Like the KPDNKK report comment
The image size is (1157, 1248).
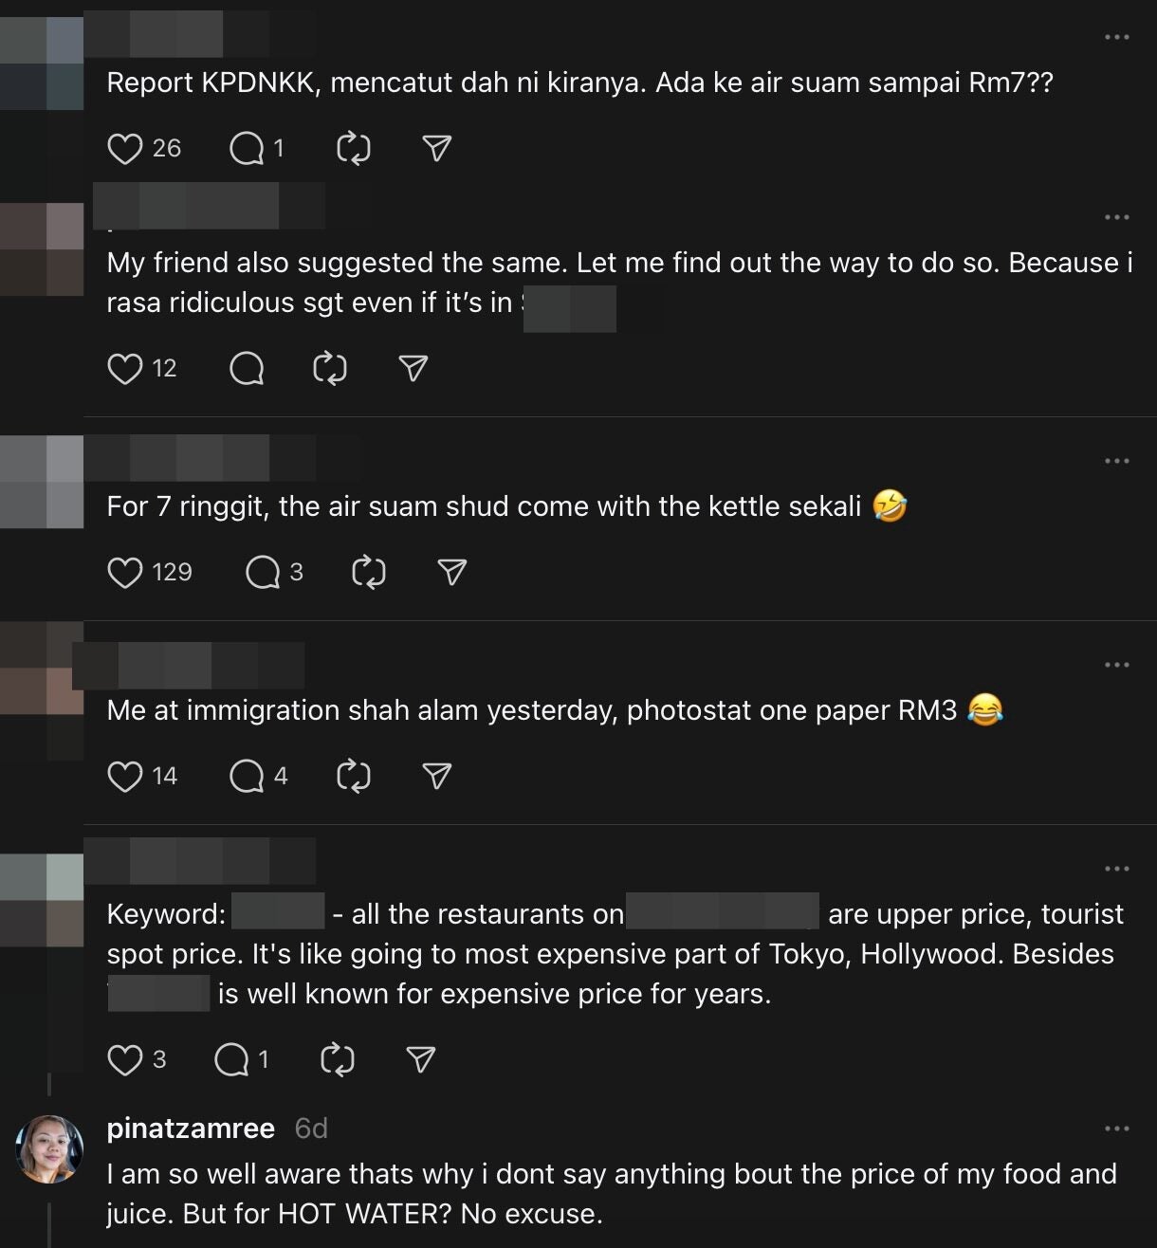pyautogui.click(x=126, y=148)
